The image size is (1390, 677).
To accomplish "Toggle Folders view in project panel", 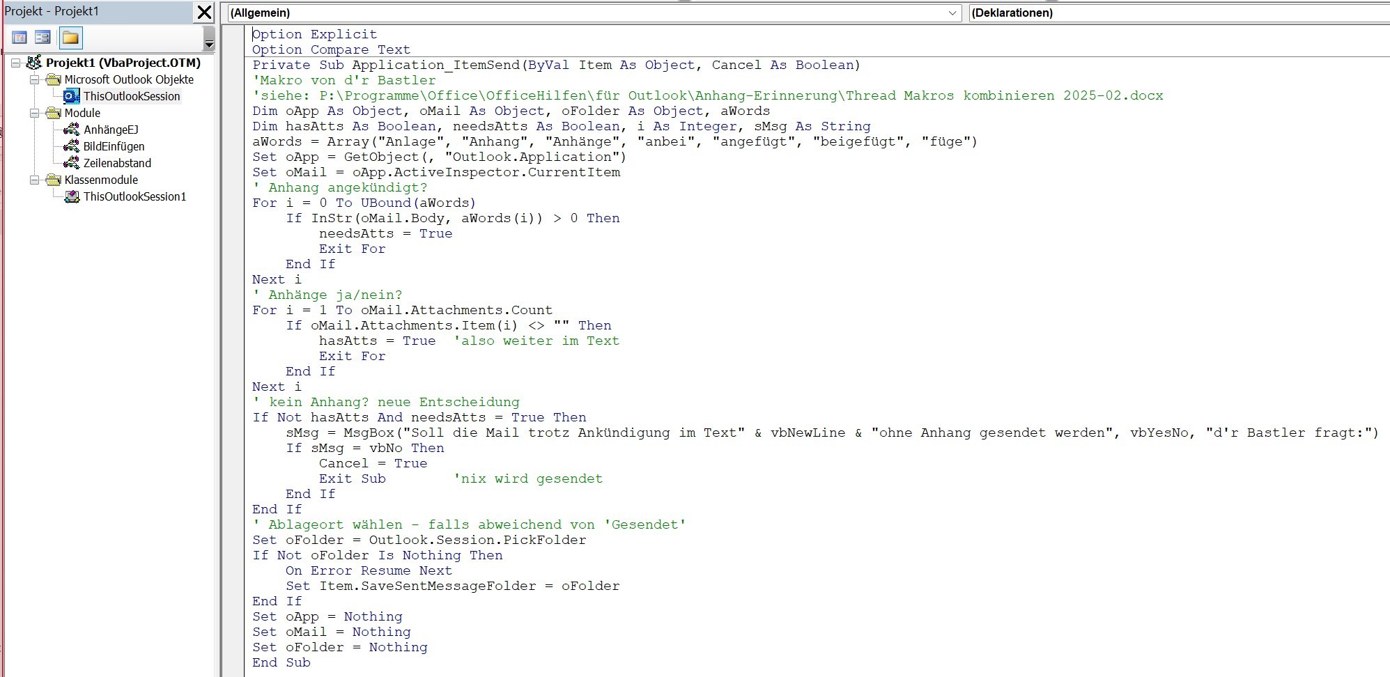I will [70, 38].
